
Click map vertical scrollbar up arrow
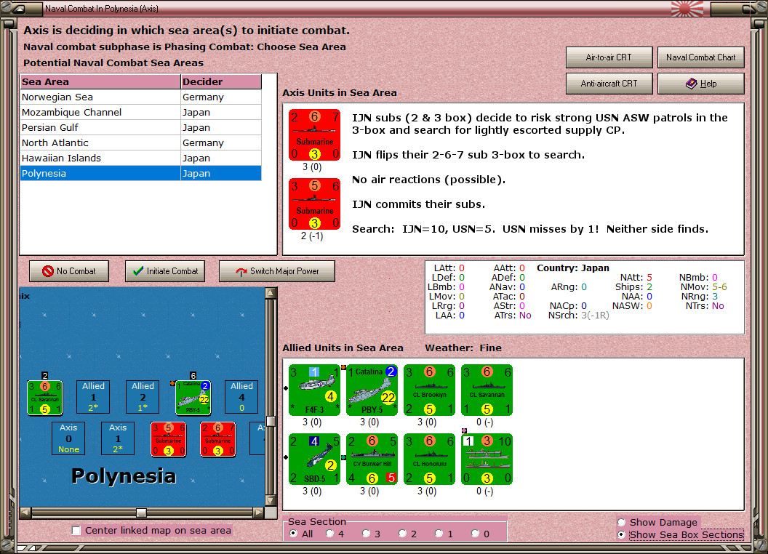click(x=271, y=293)
